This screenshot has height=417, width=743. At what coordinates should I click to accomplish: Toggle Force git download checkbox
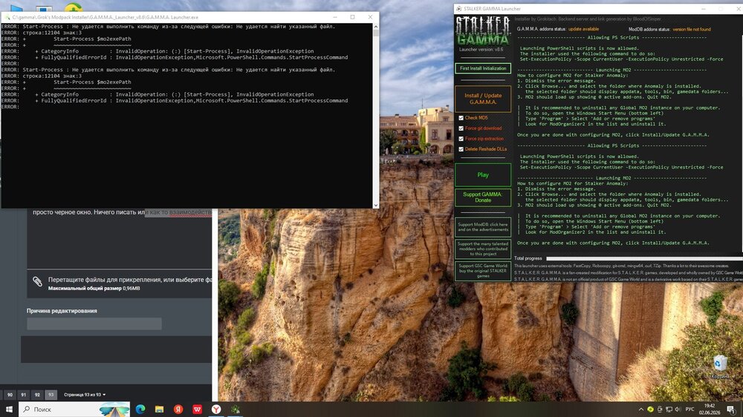click(461, 128)
